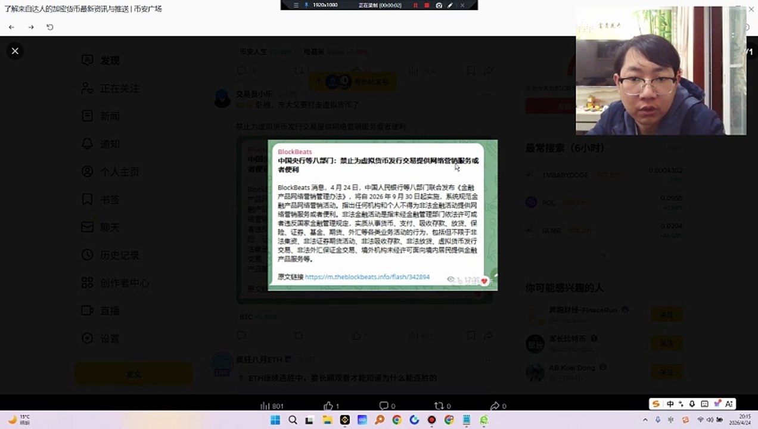The image size is (758, 429).
Task: Open the weather widget showing 15°C
Action: 18,419
